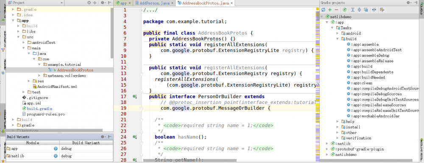Select debug variant cell for app
This screenshot has height=163, width=424.
click(x=86, y=149)
